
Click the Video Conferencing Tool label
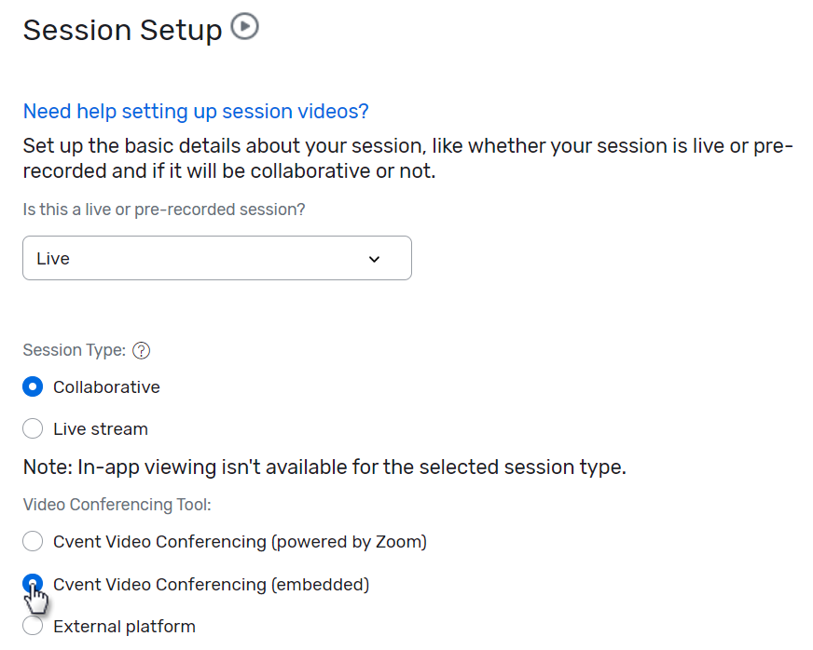point(116,504)
